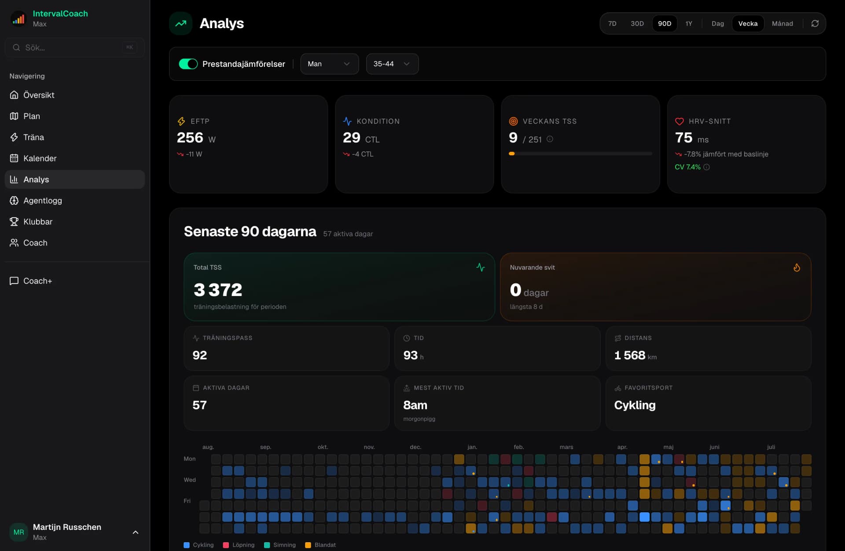The image size is (845, 551).
Task: Click the Kalender calendar icon
Action: point(14,158)
